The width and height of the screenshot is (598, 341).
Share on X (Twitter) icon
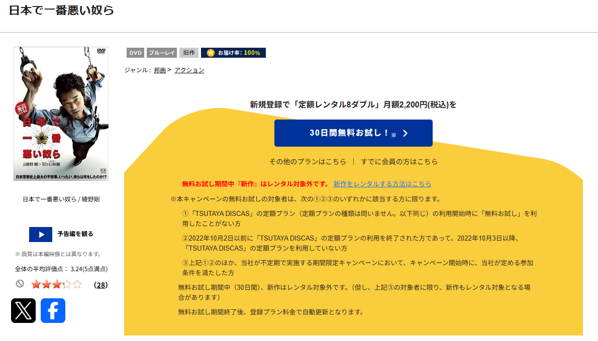pyautogui.click(x=23, y=310)
